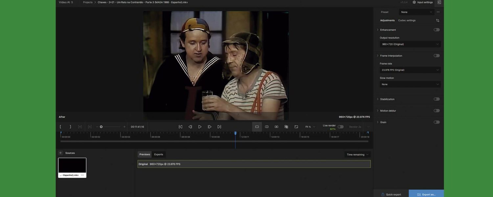Image resolution: width=493 pixels, height=197 pixels.
Task: Set trim start bracket marker
Action: point(60,127)
